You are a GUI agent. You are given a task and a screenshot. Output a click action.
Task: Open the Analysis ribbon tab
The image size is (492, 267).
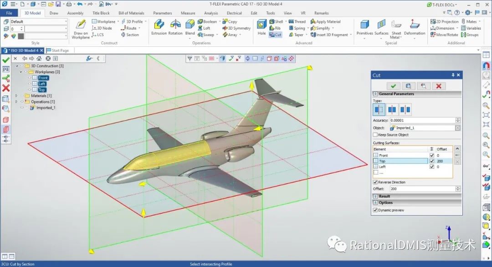[x=211, y=13]
